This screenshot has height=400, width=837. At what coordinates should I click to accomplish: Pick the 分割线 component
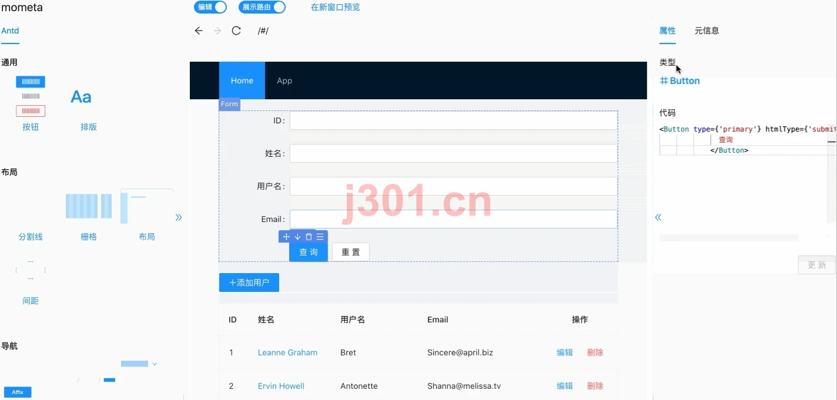click(31, 237)
